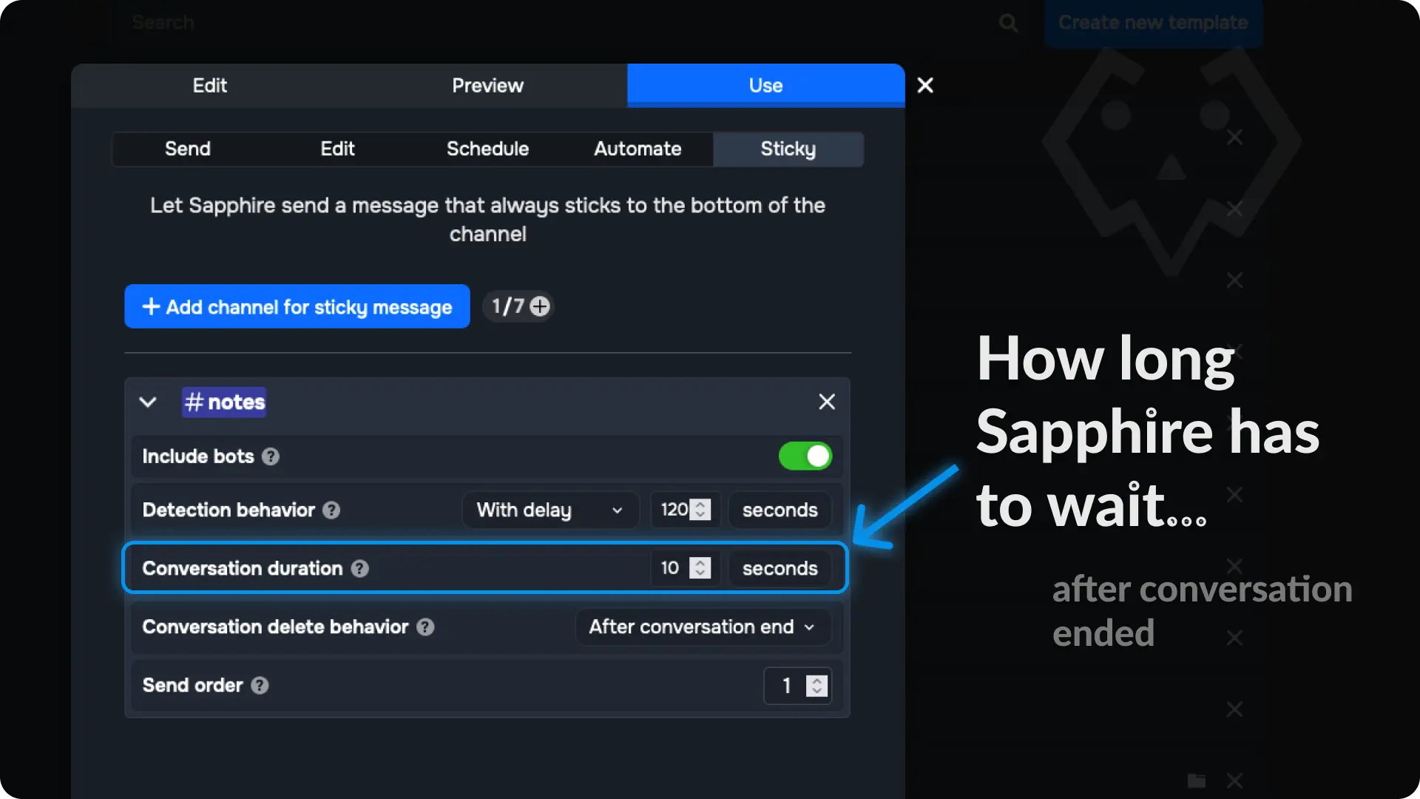Show help for Detection behavior

pyautogui.click(x=331, y=510)
